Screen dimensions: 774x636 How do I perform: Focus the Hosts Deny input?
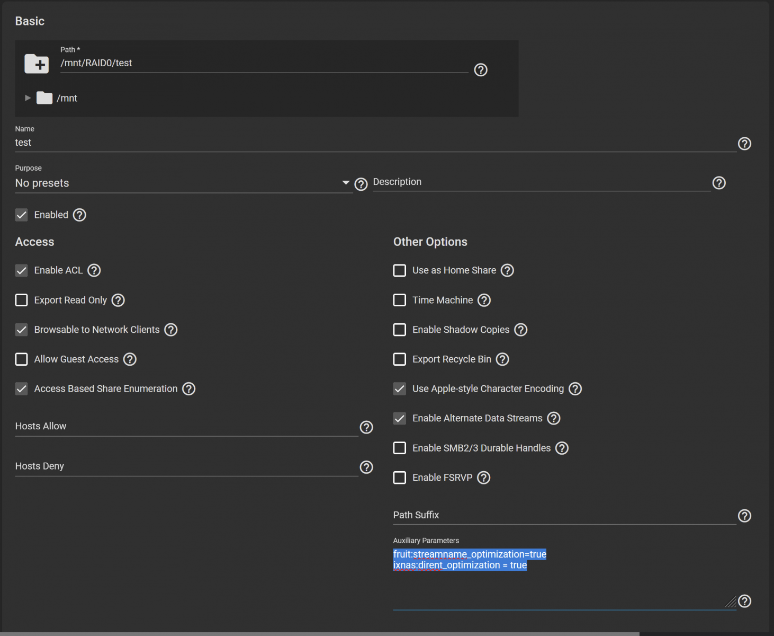point(185,466)
